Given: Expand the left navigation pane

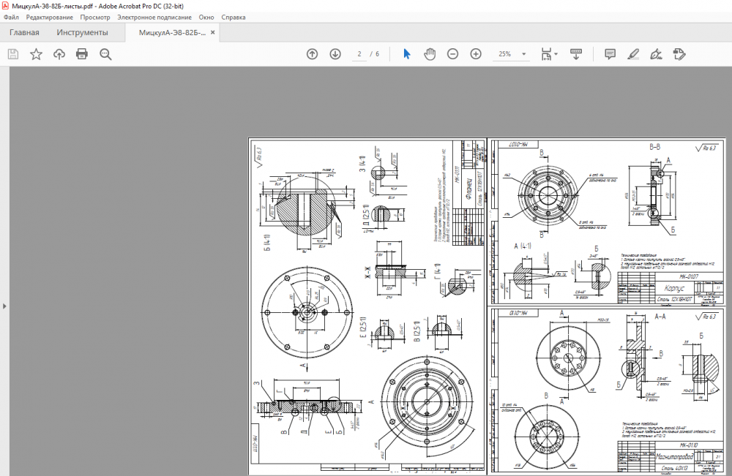Looking at the screenshot, I should (4, 306).
